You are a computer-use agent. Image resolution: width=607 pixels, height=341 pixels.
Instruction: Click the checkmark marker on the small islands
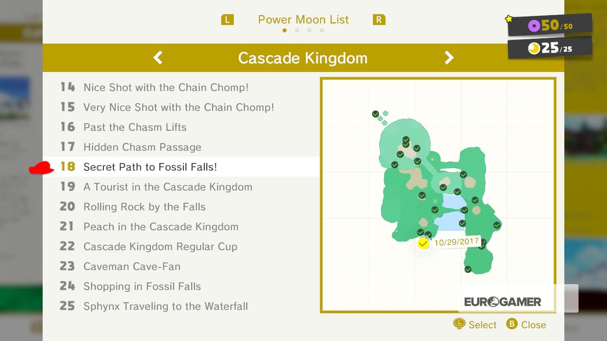[376, 114]
